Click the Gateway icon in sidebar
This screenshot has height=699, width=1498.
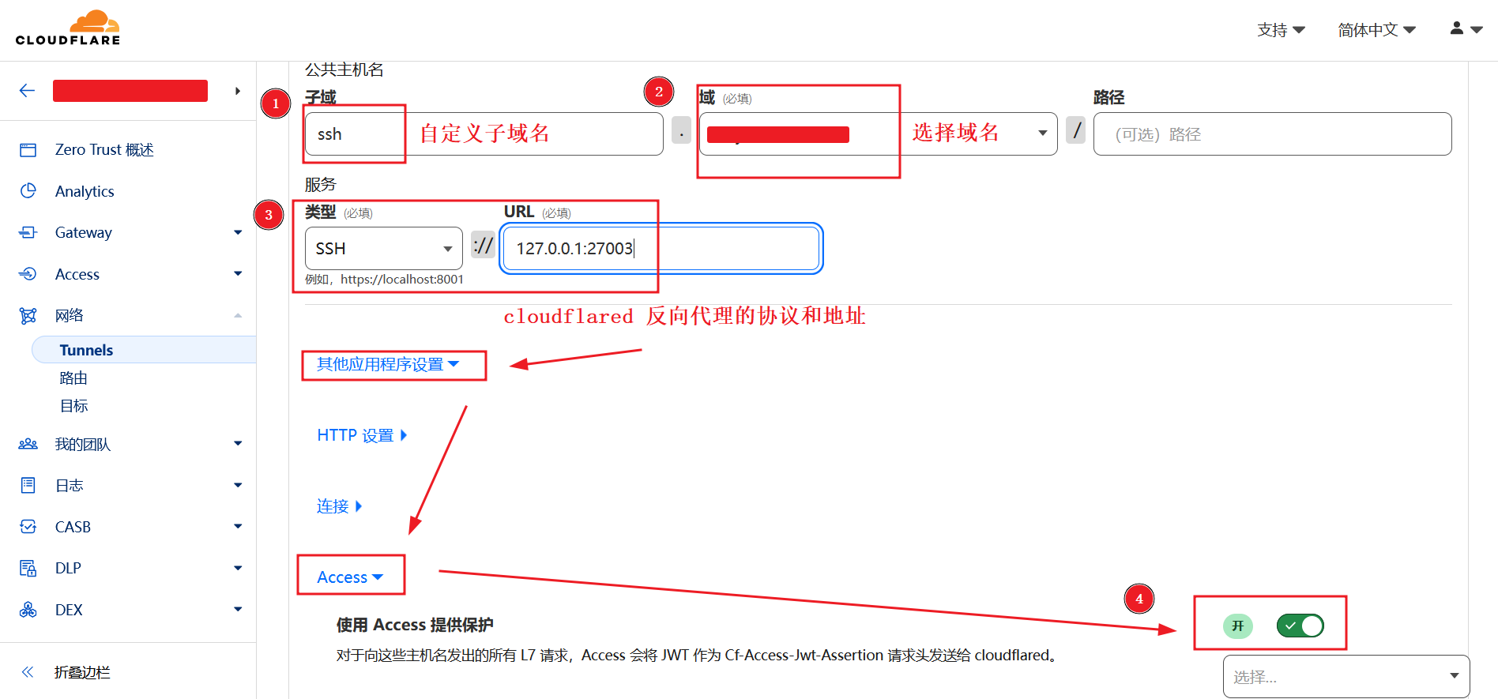tap(28, 232)
